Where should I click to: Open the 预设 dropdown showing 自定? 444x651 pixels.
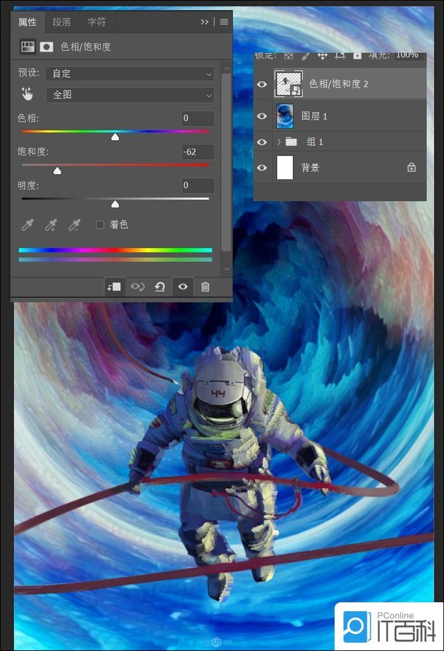[130, 74]
